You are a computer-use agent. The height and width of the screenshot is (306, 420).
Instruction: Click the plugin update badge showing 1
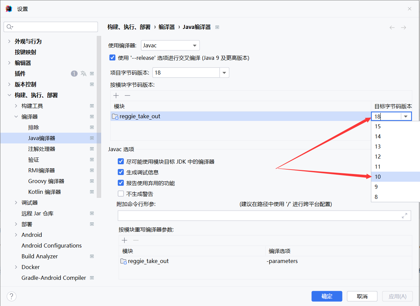coord(74,74)
